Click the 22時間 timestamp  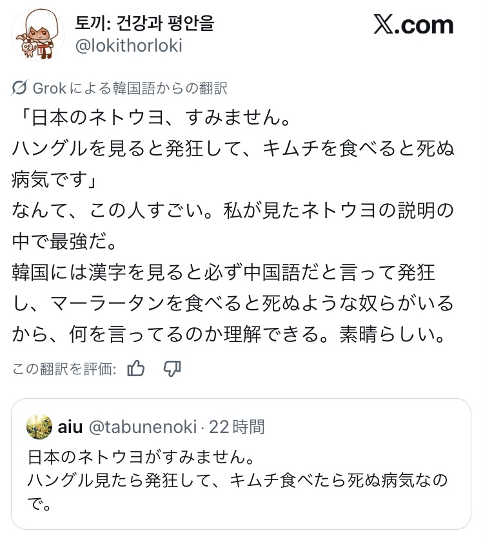237,427
